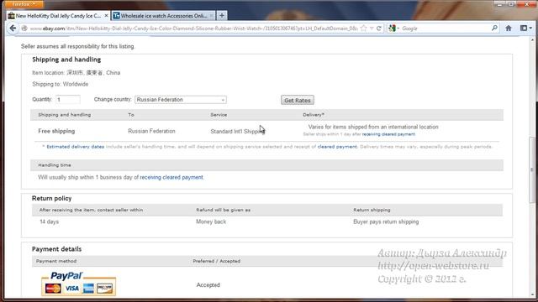Click the Payment details heading
Viewport: 538px width, 302px height.
56,249
